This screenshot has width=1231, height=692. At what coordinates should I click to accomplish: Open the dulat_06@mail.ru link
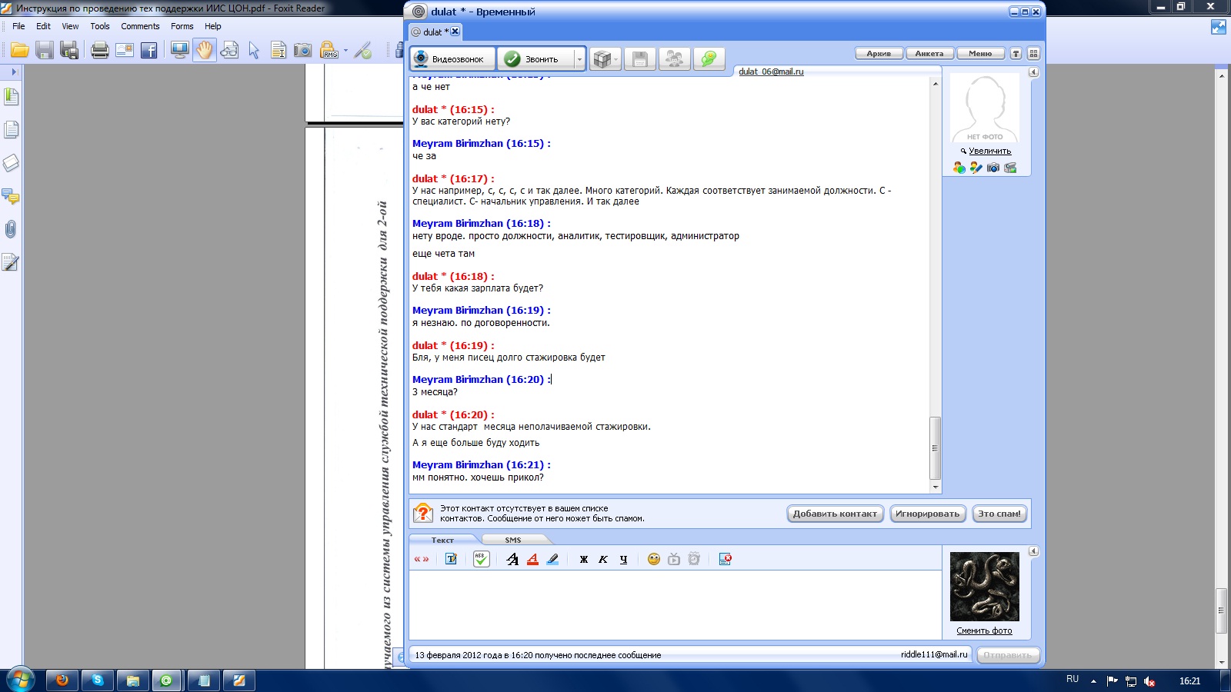tap(771, 72)
